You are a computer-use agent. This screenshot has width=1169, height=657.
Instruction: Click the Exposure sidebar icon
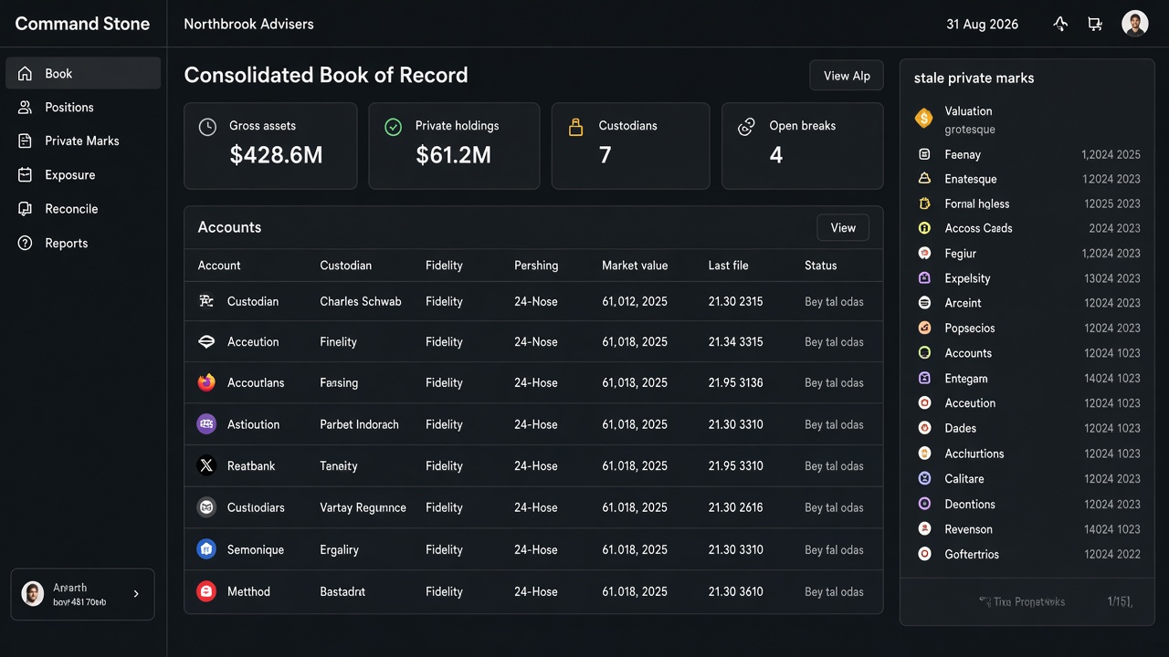[x=26, y=174]
